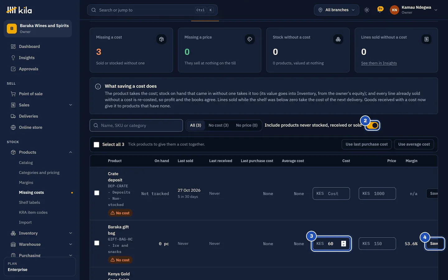
Task: Select the No price (0) filter tab
Action: point(247,125)
